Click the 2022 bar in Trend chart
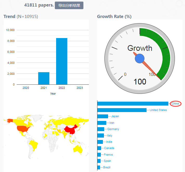This screenshot has width=185, height=172. point(62,61)
